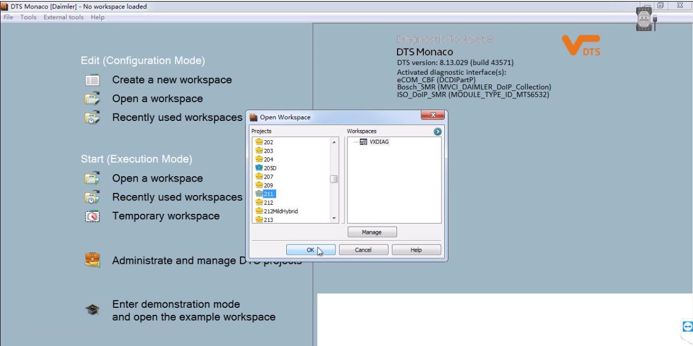Select project 205D in list

[x=270, y=168]
